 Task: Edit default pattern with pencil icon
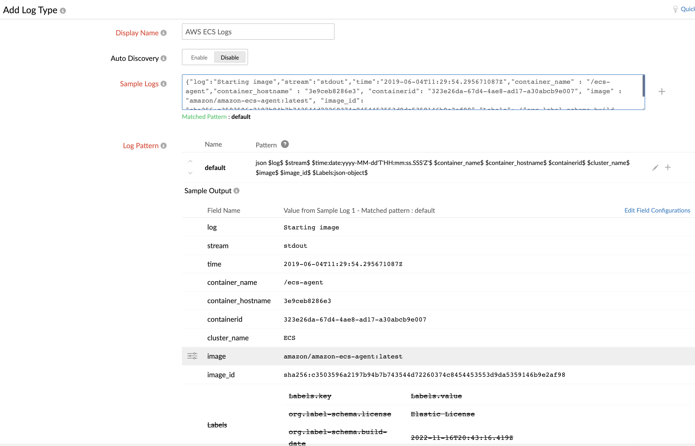click(x=655, y=168)
